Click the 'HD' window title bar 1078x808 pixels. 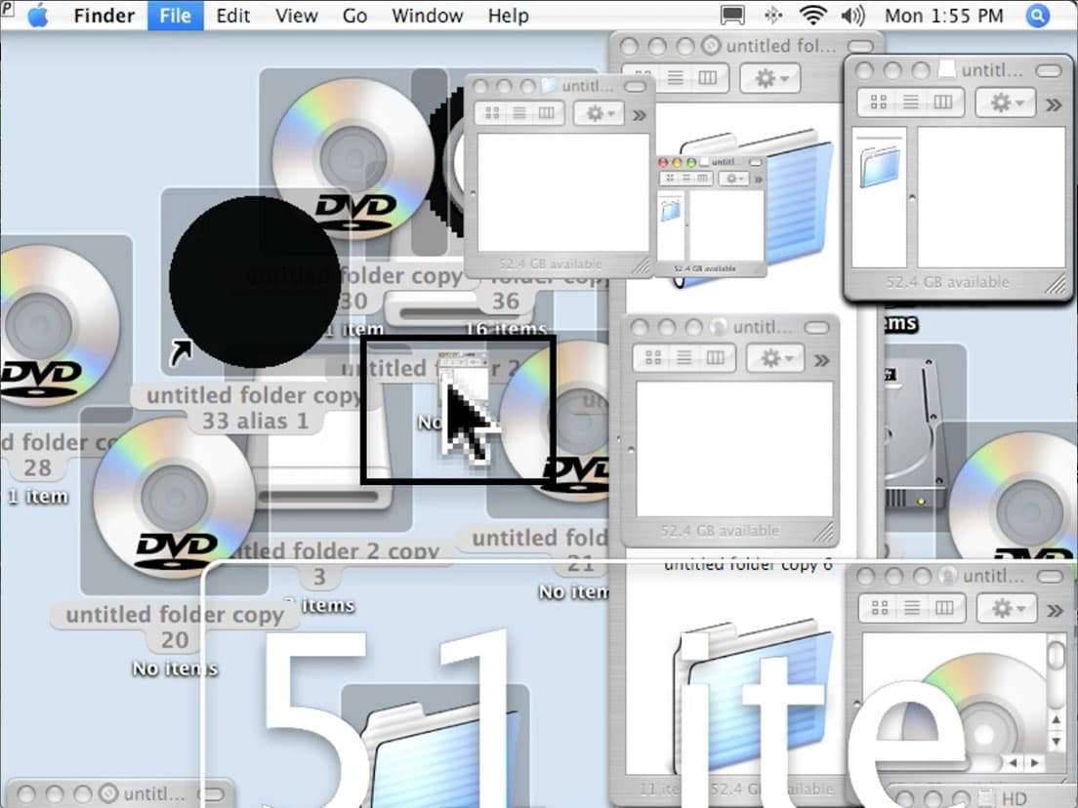pos(983,797)
